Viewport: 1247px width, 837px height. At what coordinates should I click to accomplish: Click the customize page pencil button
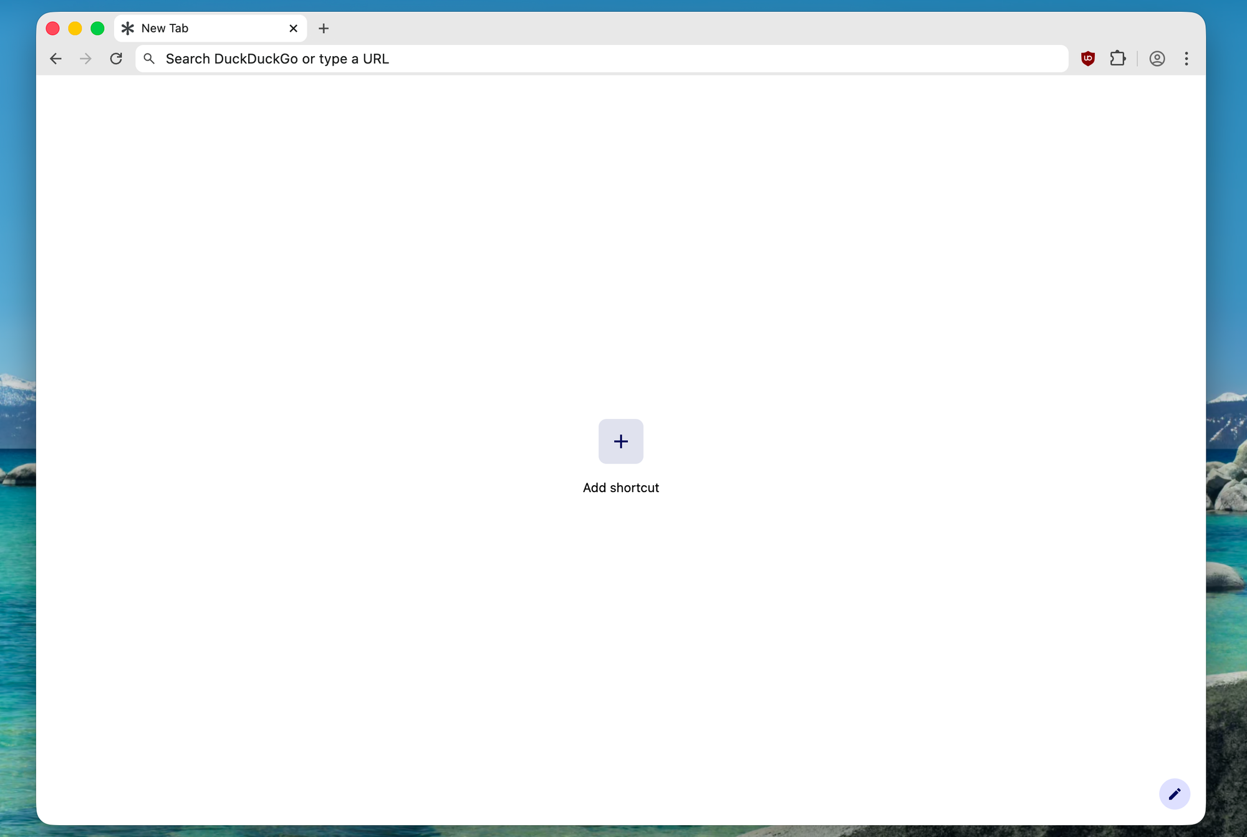[x=1175, y=794]
